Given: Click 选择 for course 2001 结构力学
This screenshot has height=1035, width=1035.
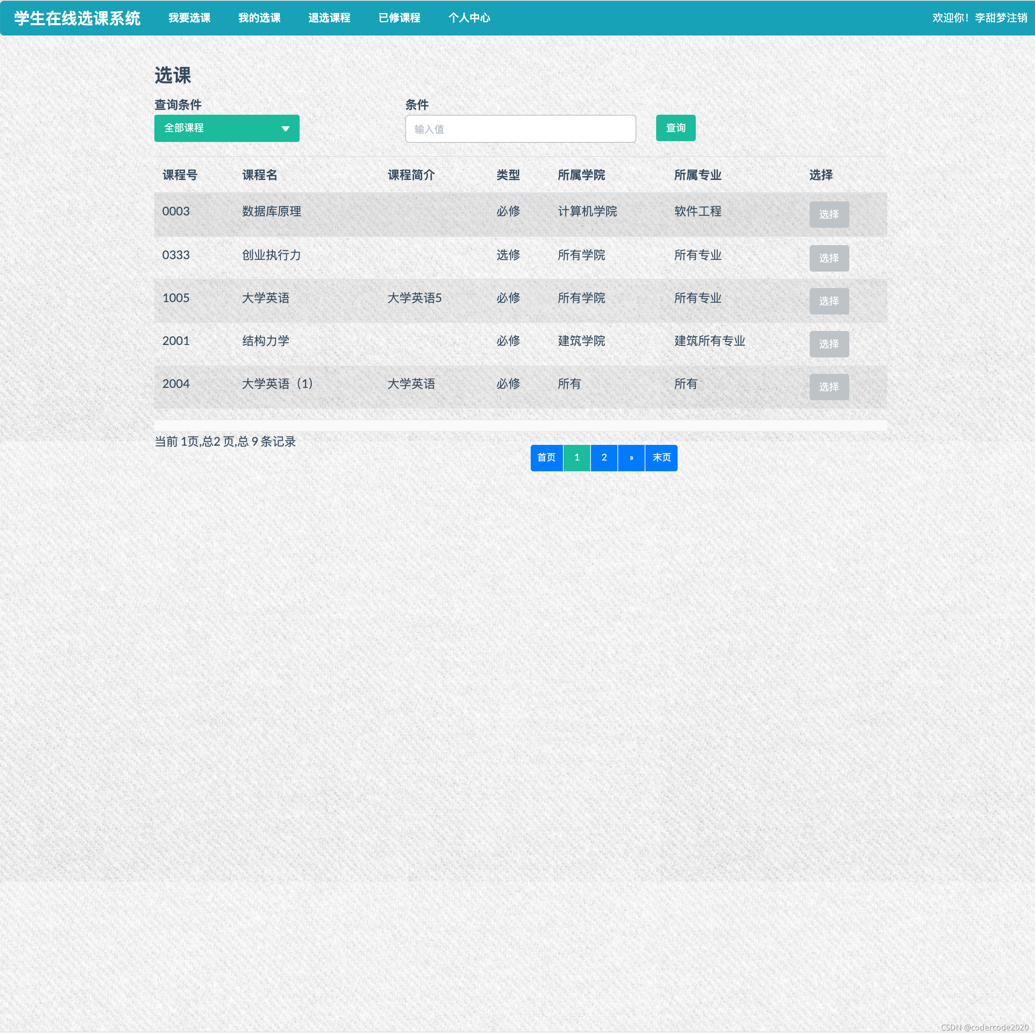Looking at the screenshot, I should (829, 344).
